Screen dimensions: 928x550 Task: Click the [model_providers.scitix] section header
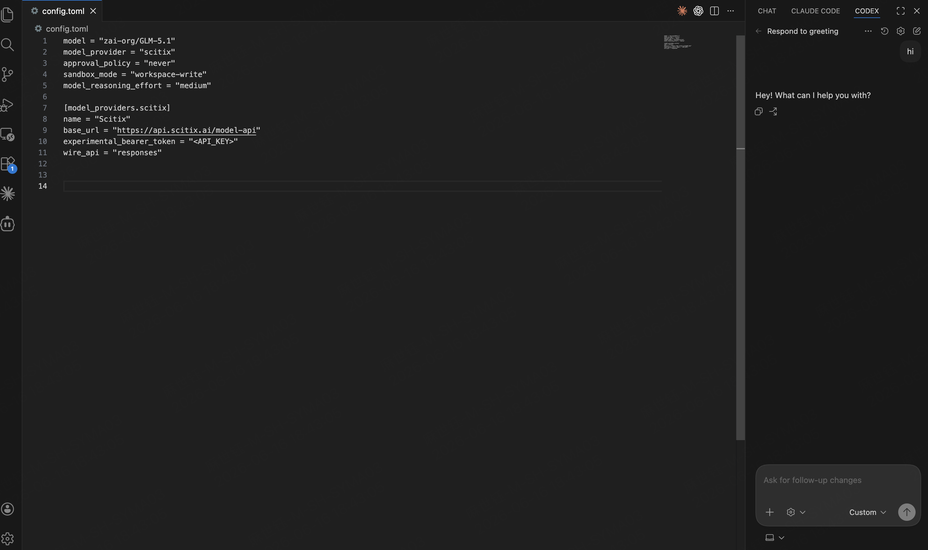(117, 108)
